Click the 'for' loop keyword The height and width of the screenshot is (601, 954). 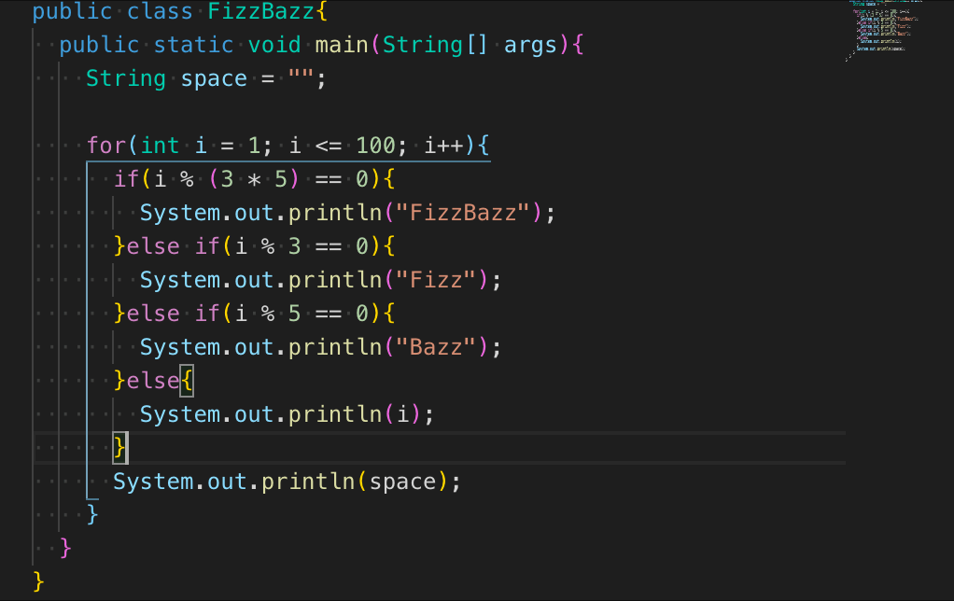pyautogui.click(x=106, y=146)
